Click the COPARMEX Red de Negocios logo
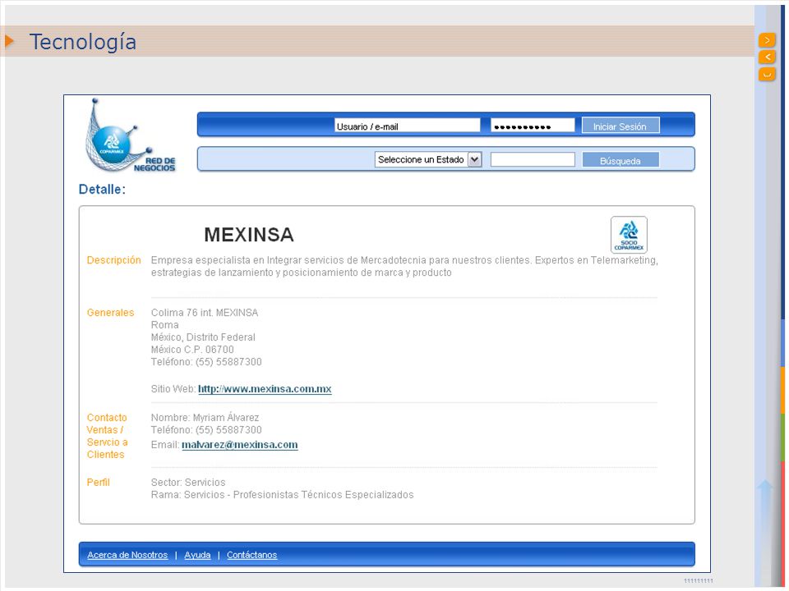The image size is (789, 591). coord(130,136)
